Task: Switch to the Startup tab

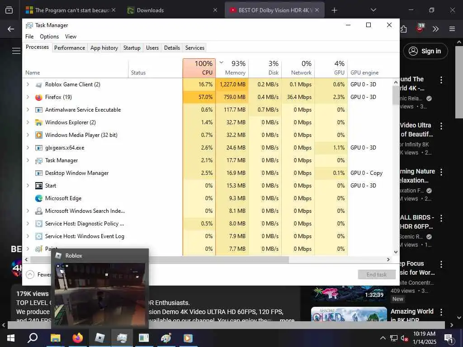Action: (132, 48)
